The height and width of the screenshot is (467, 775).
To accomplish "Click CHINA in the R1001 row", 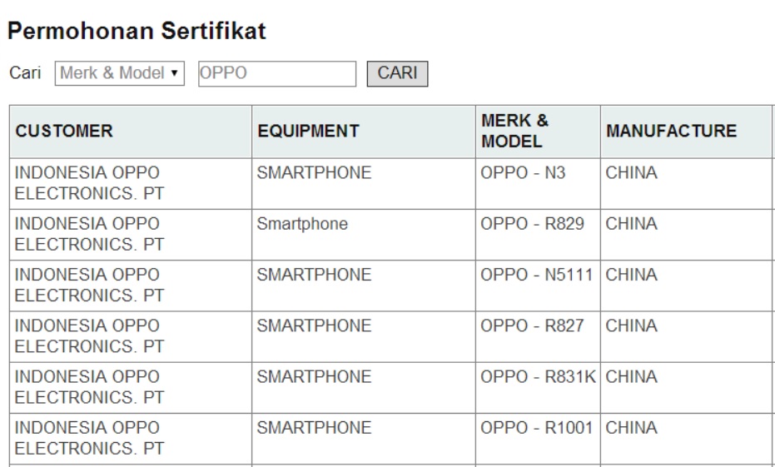I will [631, 428].
